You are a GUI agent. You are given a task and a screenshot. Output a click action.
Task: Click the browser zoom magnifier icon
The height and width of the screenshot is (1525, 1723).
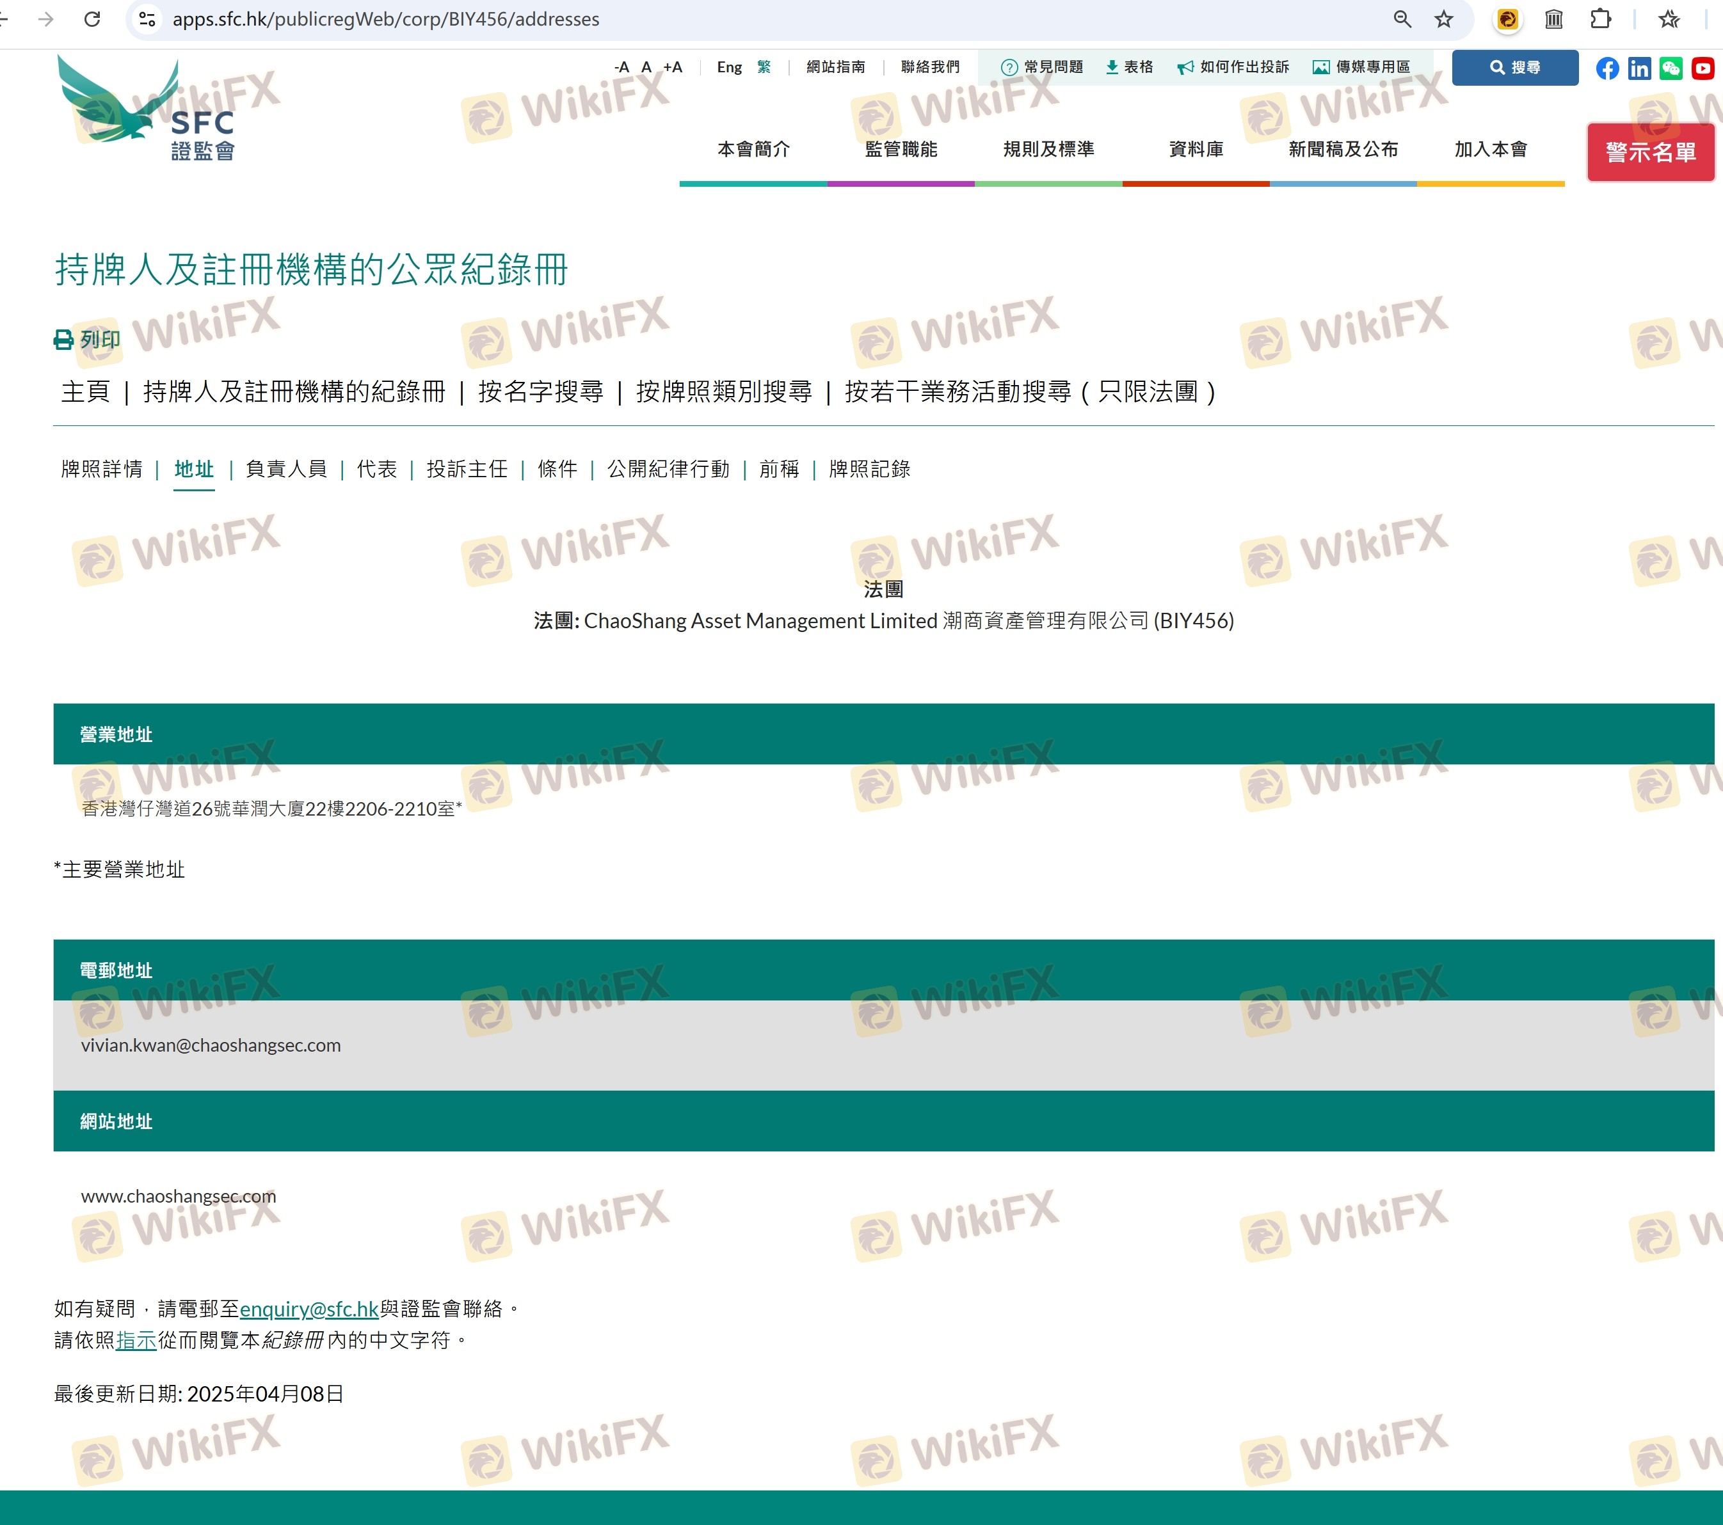pos(1402,19)
